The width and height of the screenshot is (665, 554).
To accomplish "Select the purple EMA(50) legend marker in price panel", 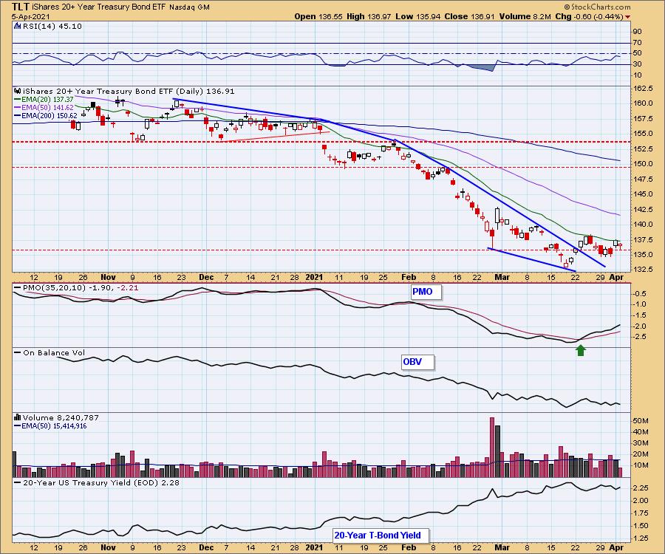I will pos(18,107).
